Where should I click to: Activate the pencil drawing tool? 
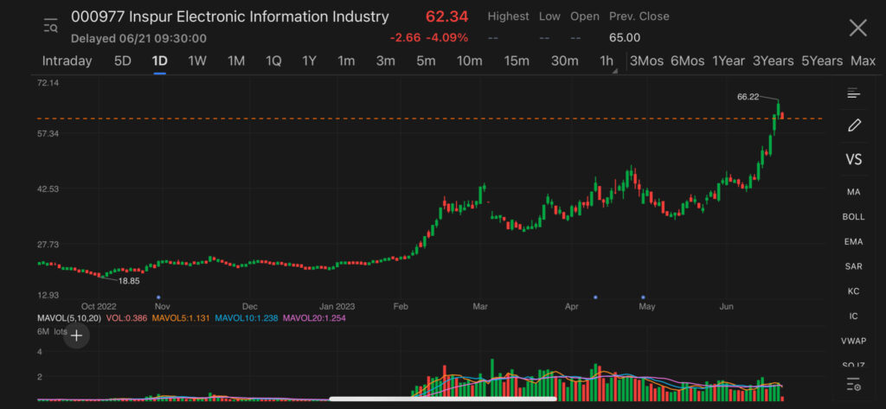coord(854,125)
